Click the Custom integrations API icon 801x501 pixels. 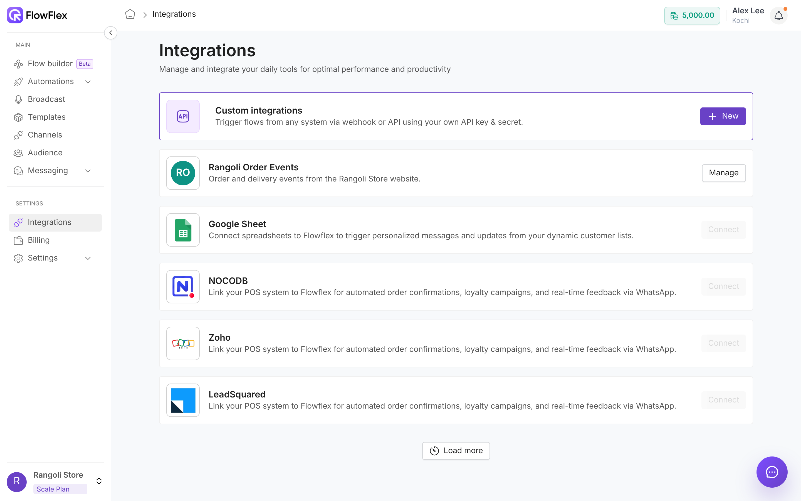[x=183, y=116]
